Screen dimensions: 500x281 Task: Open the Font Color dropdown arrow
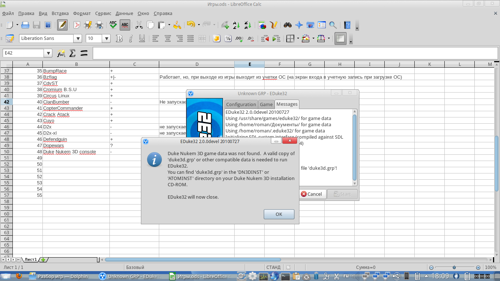click(329, 38)
